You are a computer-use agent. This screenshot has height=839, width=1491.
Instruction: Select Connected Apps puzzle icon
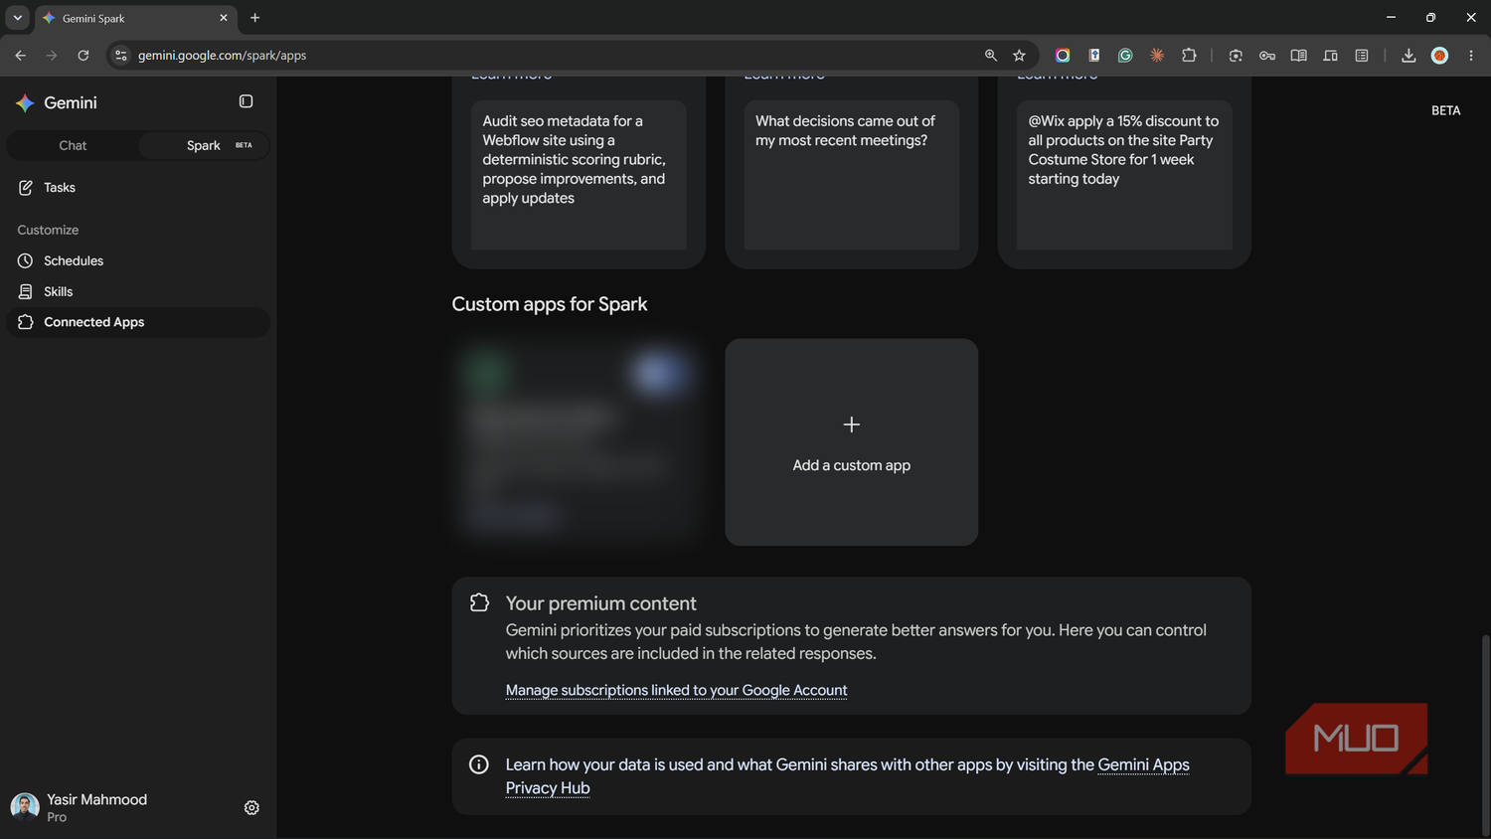[26, 322]
